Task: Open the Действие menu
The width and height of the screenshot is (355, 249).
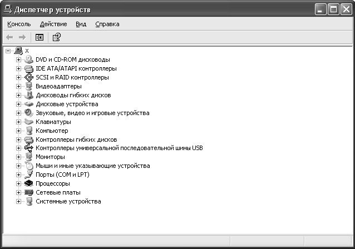Action: (53, 24)
